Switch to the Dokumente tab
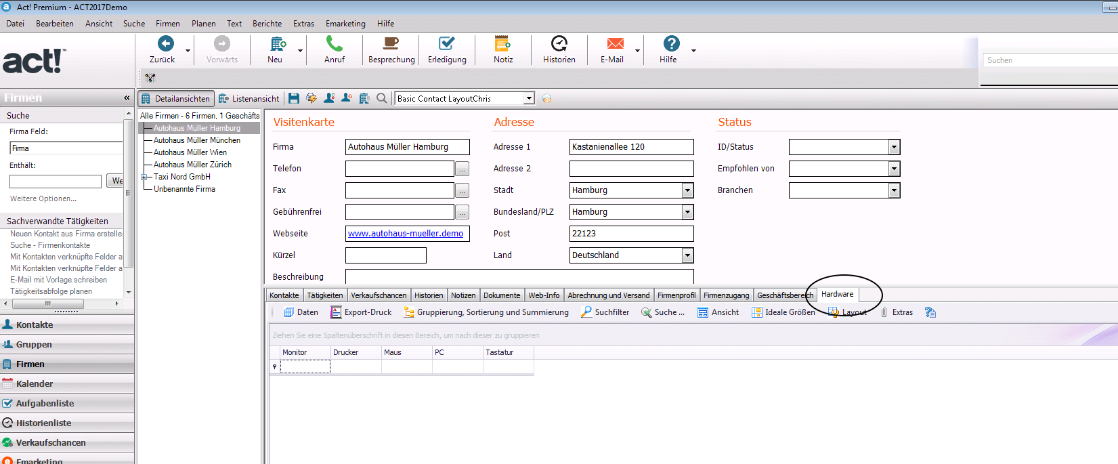This screenshot has width=1118, height=464. pyautogui.click(x=502, y=295)
